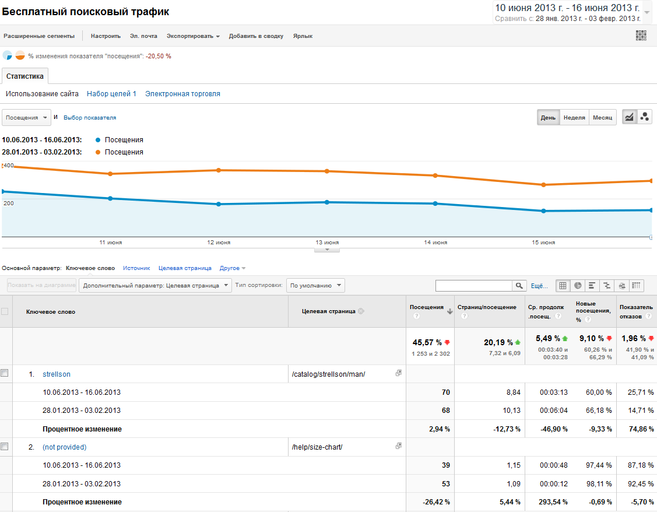Switch to line chart view
Screen dimensions: 657x512
630,117
